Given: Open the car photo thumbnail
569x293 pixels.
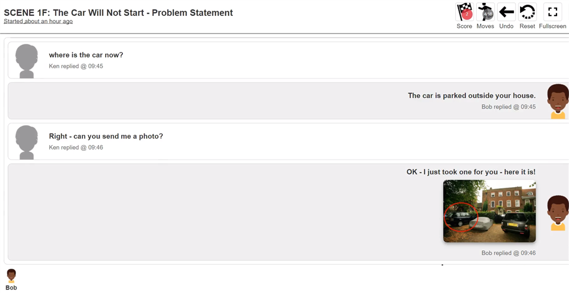Looking at the screenshot, I should (489, 211).
